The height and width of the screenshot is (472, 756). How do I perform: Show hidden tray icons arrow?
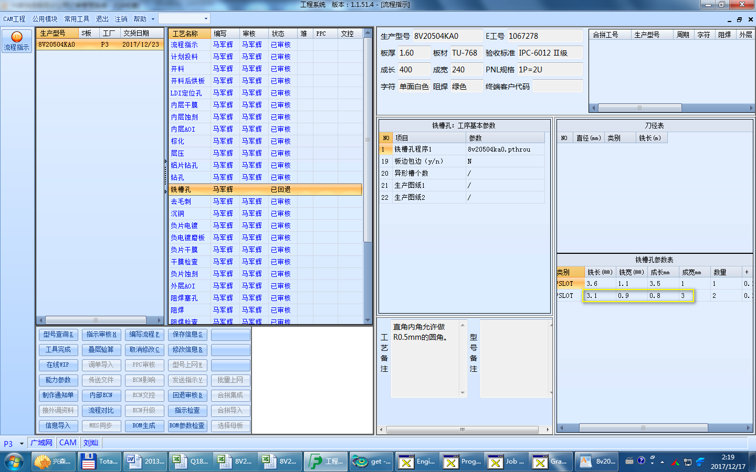click(x=662, y=462)
